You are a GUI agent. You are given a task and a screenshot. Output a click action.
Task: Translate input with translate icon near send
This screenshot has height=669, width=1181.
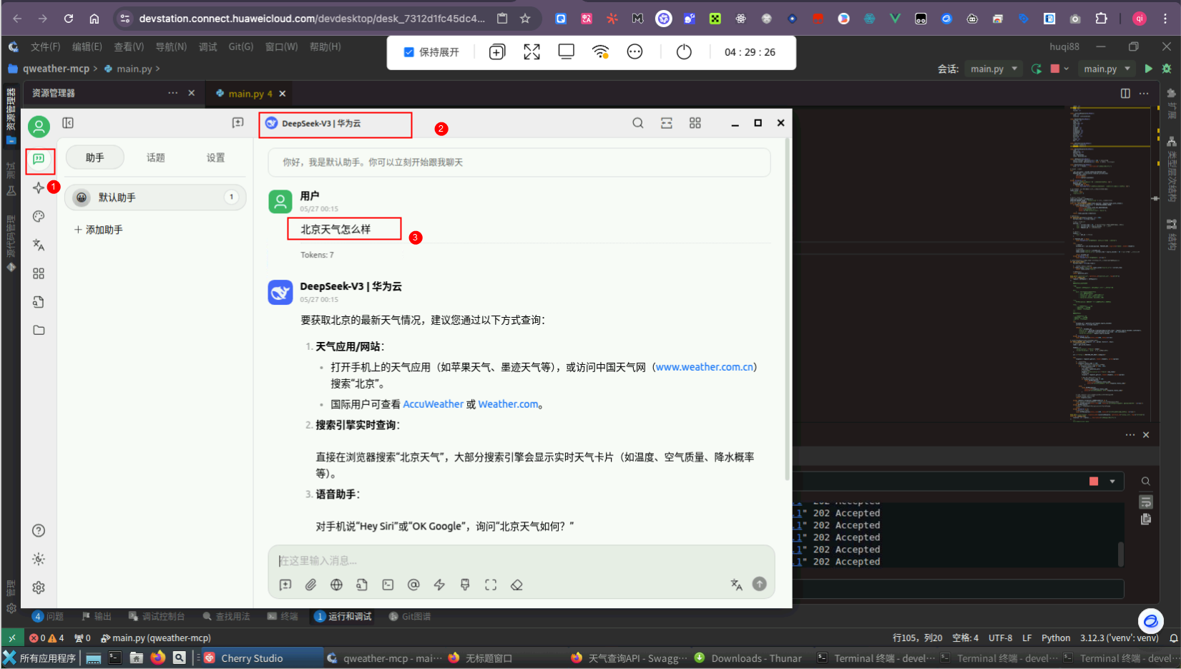tap(737, 585)
